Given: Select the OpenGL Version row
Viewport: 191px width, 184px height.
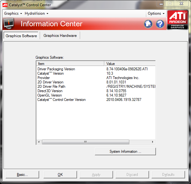Looking at the screenshot, I should (96, 95).
